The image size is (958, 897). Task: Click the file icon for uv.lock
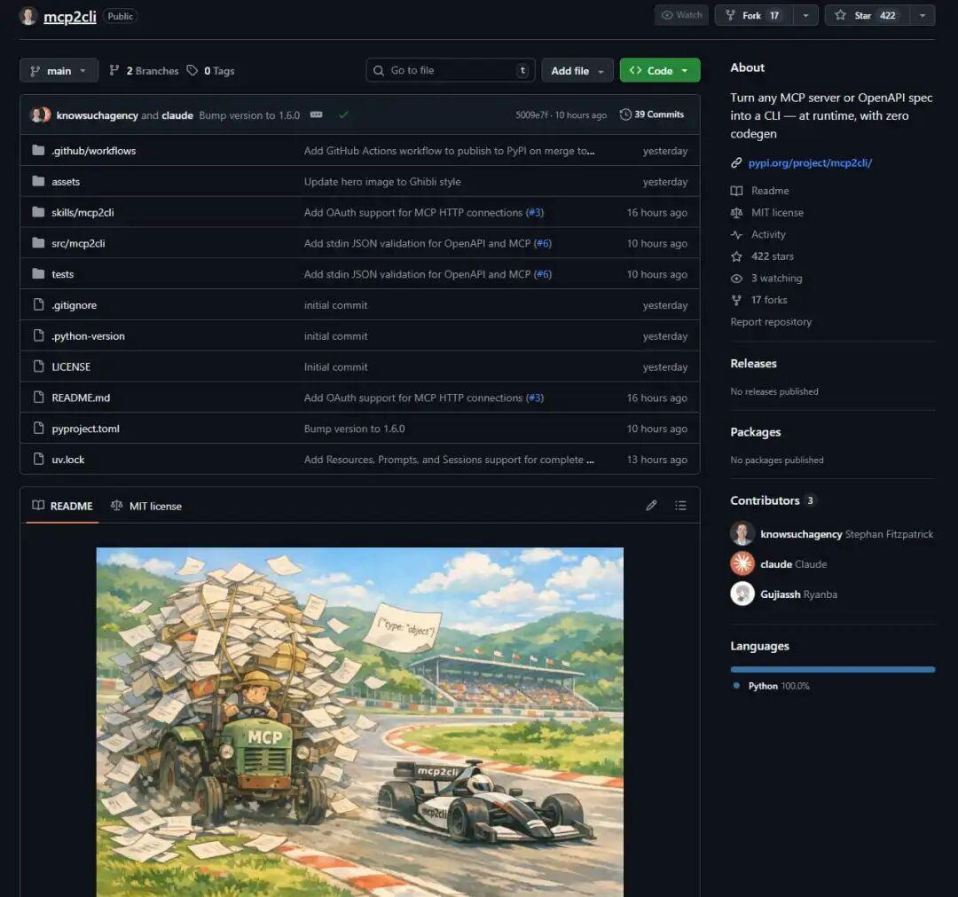(x=38, y=459)
